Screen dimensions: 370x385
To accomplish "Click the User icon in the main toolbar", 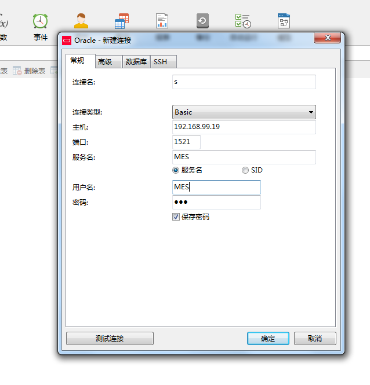I will [81, 21].
